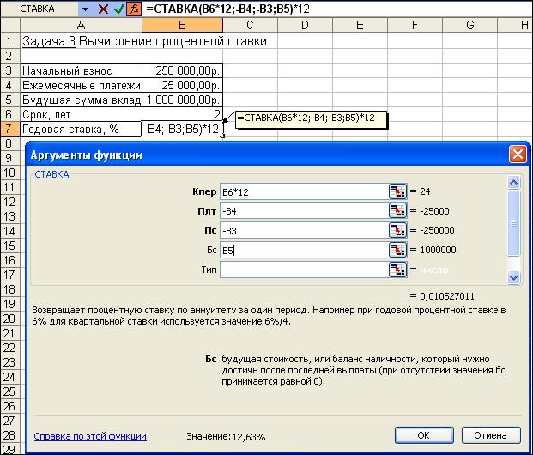Select cell B3 with 250 000,00р.
This screenshot has height=455, width=533.
coord(182,70)
